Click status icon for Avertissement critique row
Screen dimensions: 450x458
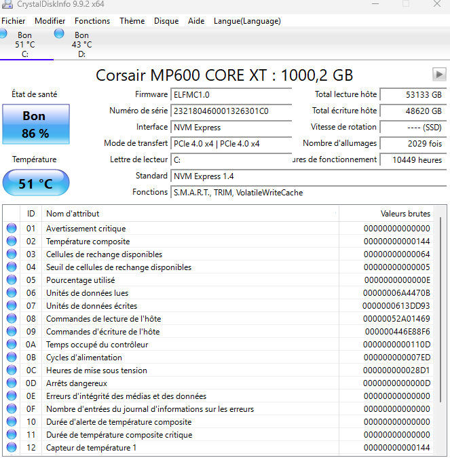pyautogui.click(x=12, y=228)
